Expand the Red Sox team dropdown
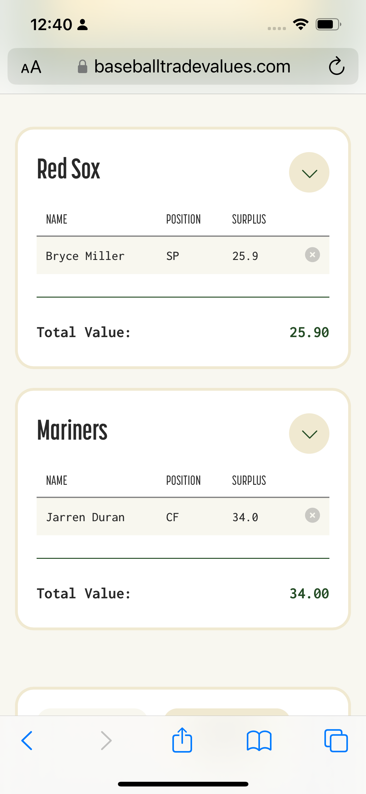The height and width of the screenshot is (794, 366). pyautogui.click(x=309, y=172)
